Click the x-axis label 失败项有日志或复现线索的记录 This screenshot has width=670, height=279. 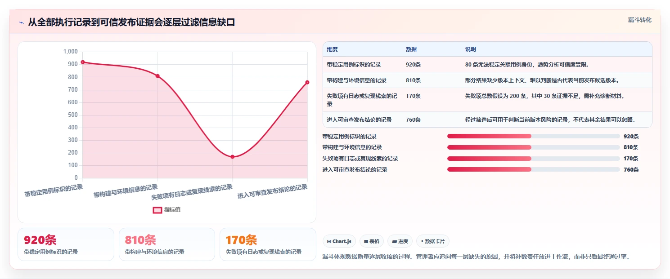[192, 191]
